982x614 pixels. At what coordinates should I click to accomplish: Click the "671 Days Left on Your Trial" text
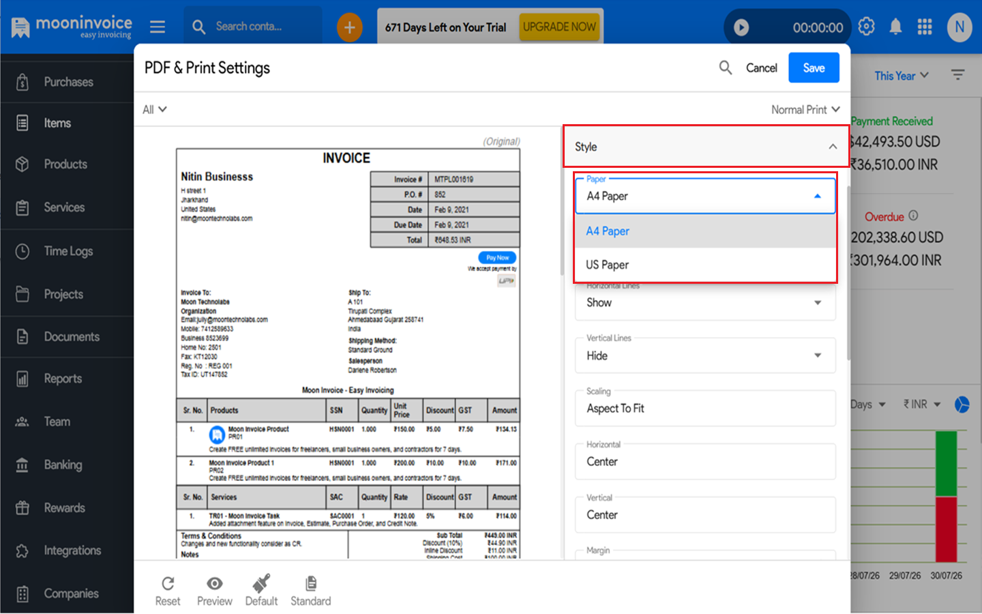click(445, 27)
